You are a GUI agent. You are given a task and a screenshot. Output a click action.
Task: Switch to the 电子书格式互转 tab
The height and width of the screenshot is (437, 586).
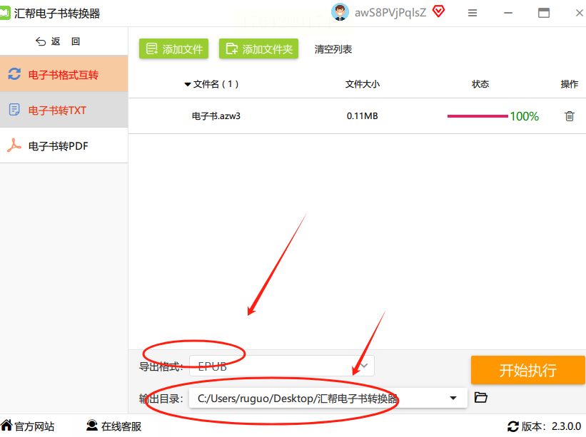64,74
